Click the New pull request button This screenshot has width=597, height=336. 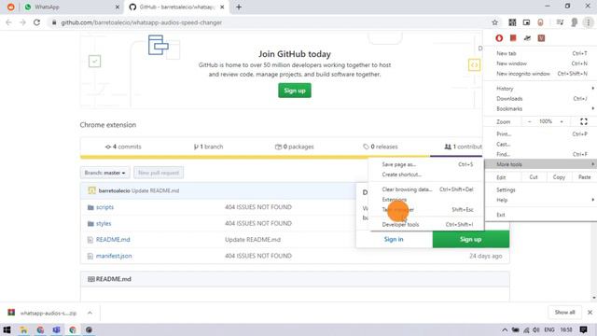(x=159, y=173)
